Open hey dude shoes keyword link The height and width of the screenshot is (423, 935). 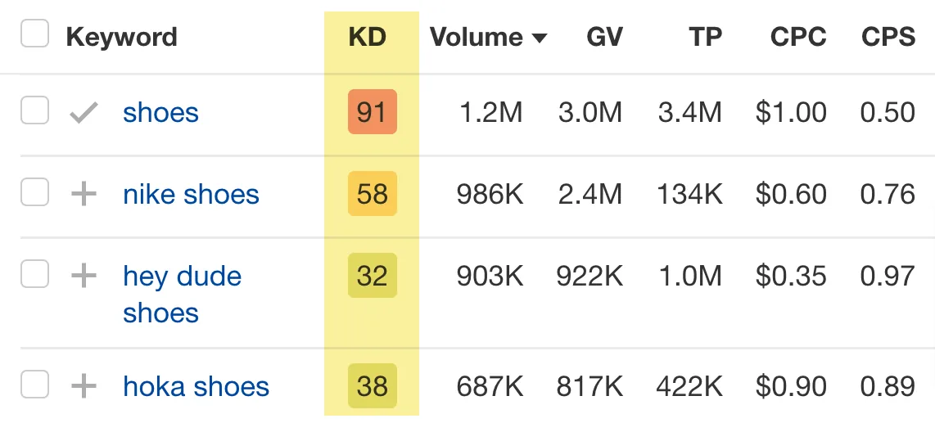[x=182, y=295]
